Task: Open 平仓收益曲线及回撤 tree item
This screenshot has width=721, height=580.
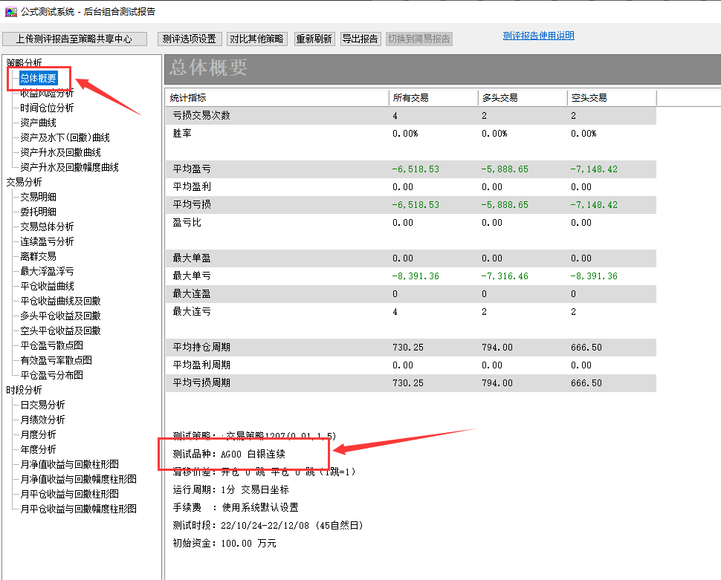Action: click(x=60, y=301)
